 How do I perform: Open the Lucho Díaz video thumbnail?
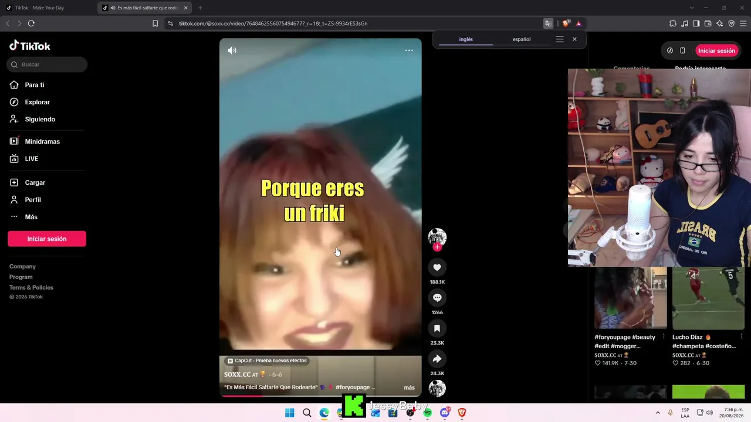pos(709,298)
